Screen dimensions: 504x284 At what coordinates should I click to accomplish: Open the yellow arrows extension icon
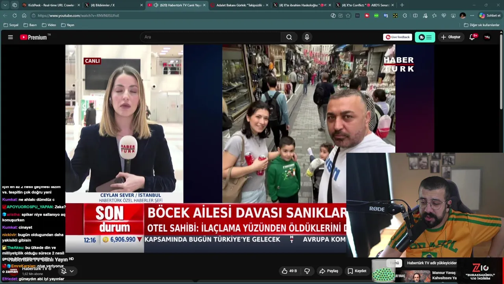click(x=395, y=15)
